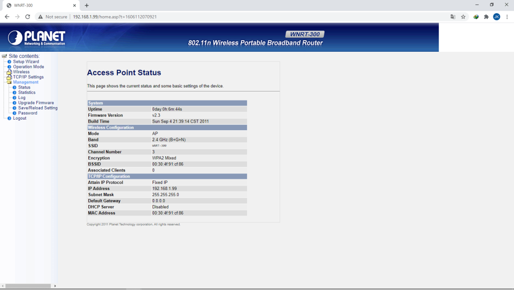The image size is (514, 290).
Task: Click the browser forward arrow
Action: (x=17, y=17)
